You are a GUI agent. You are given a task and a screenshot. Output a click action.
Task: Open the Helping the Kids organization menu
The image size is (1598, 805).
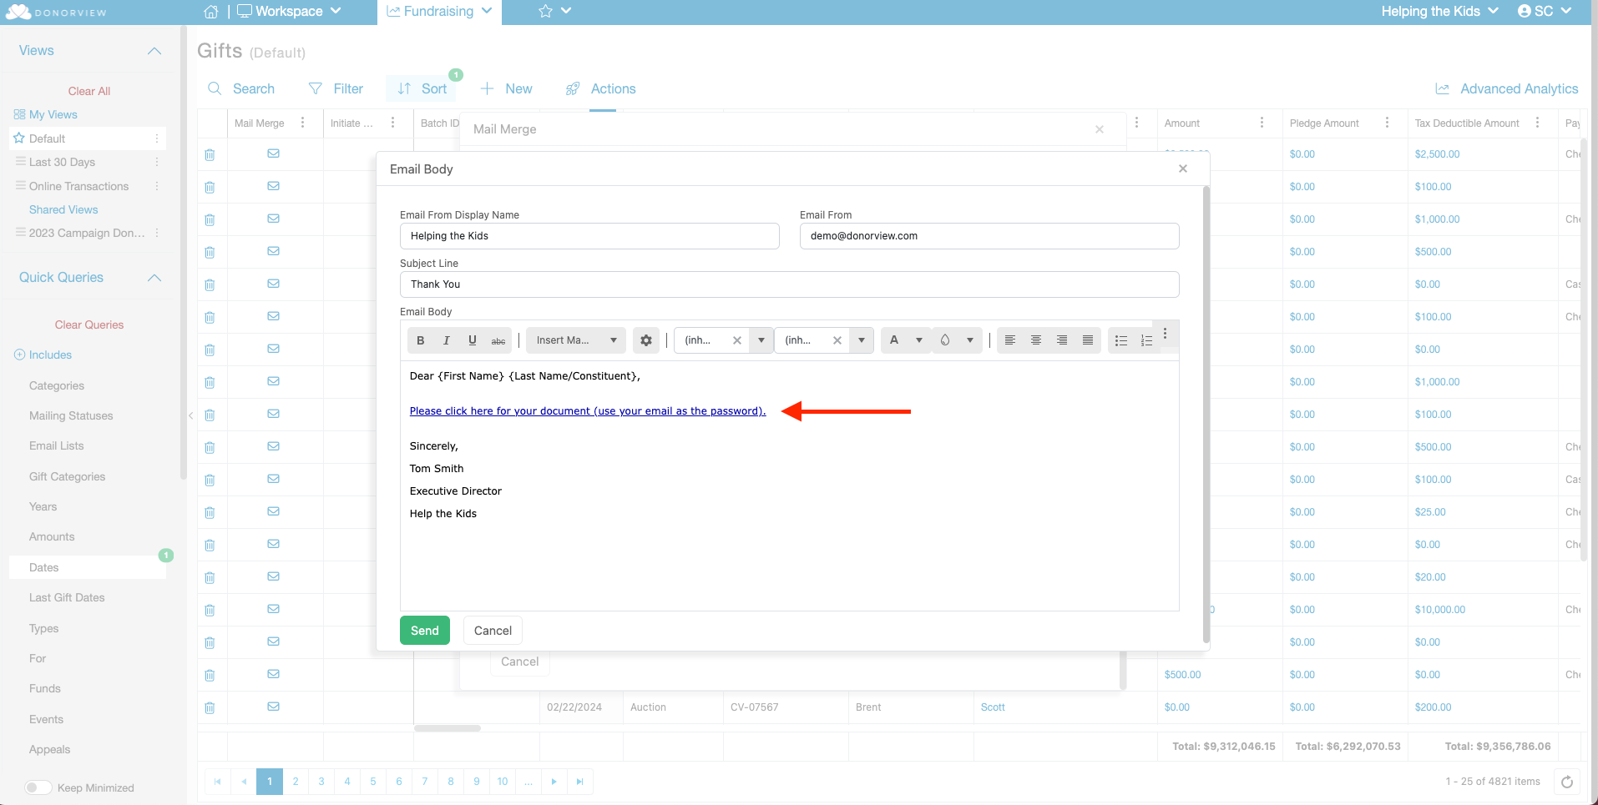click(1440, 12)
